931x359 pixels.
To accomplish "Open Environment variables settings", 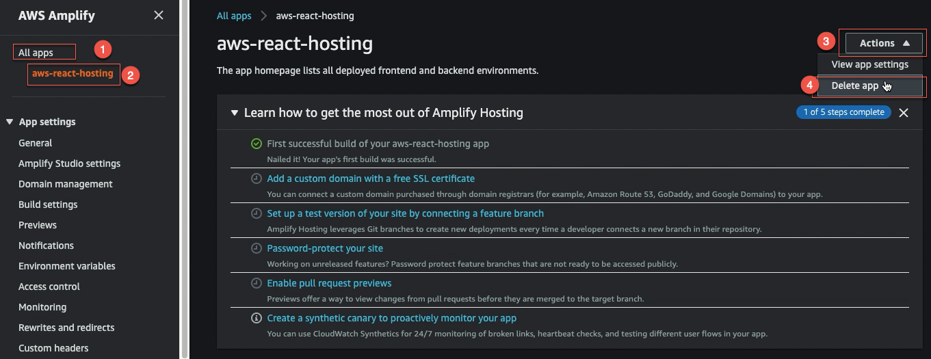I will (67, 266).
